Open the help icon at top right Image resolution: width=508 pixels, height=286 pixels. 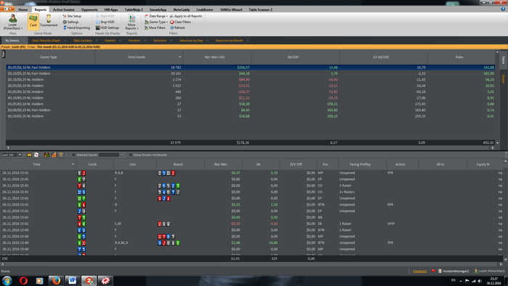(503, 9)
